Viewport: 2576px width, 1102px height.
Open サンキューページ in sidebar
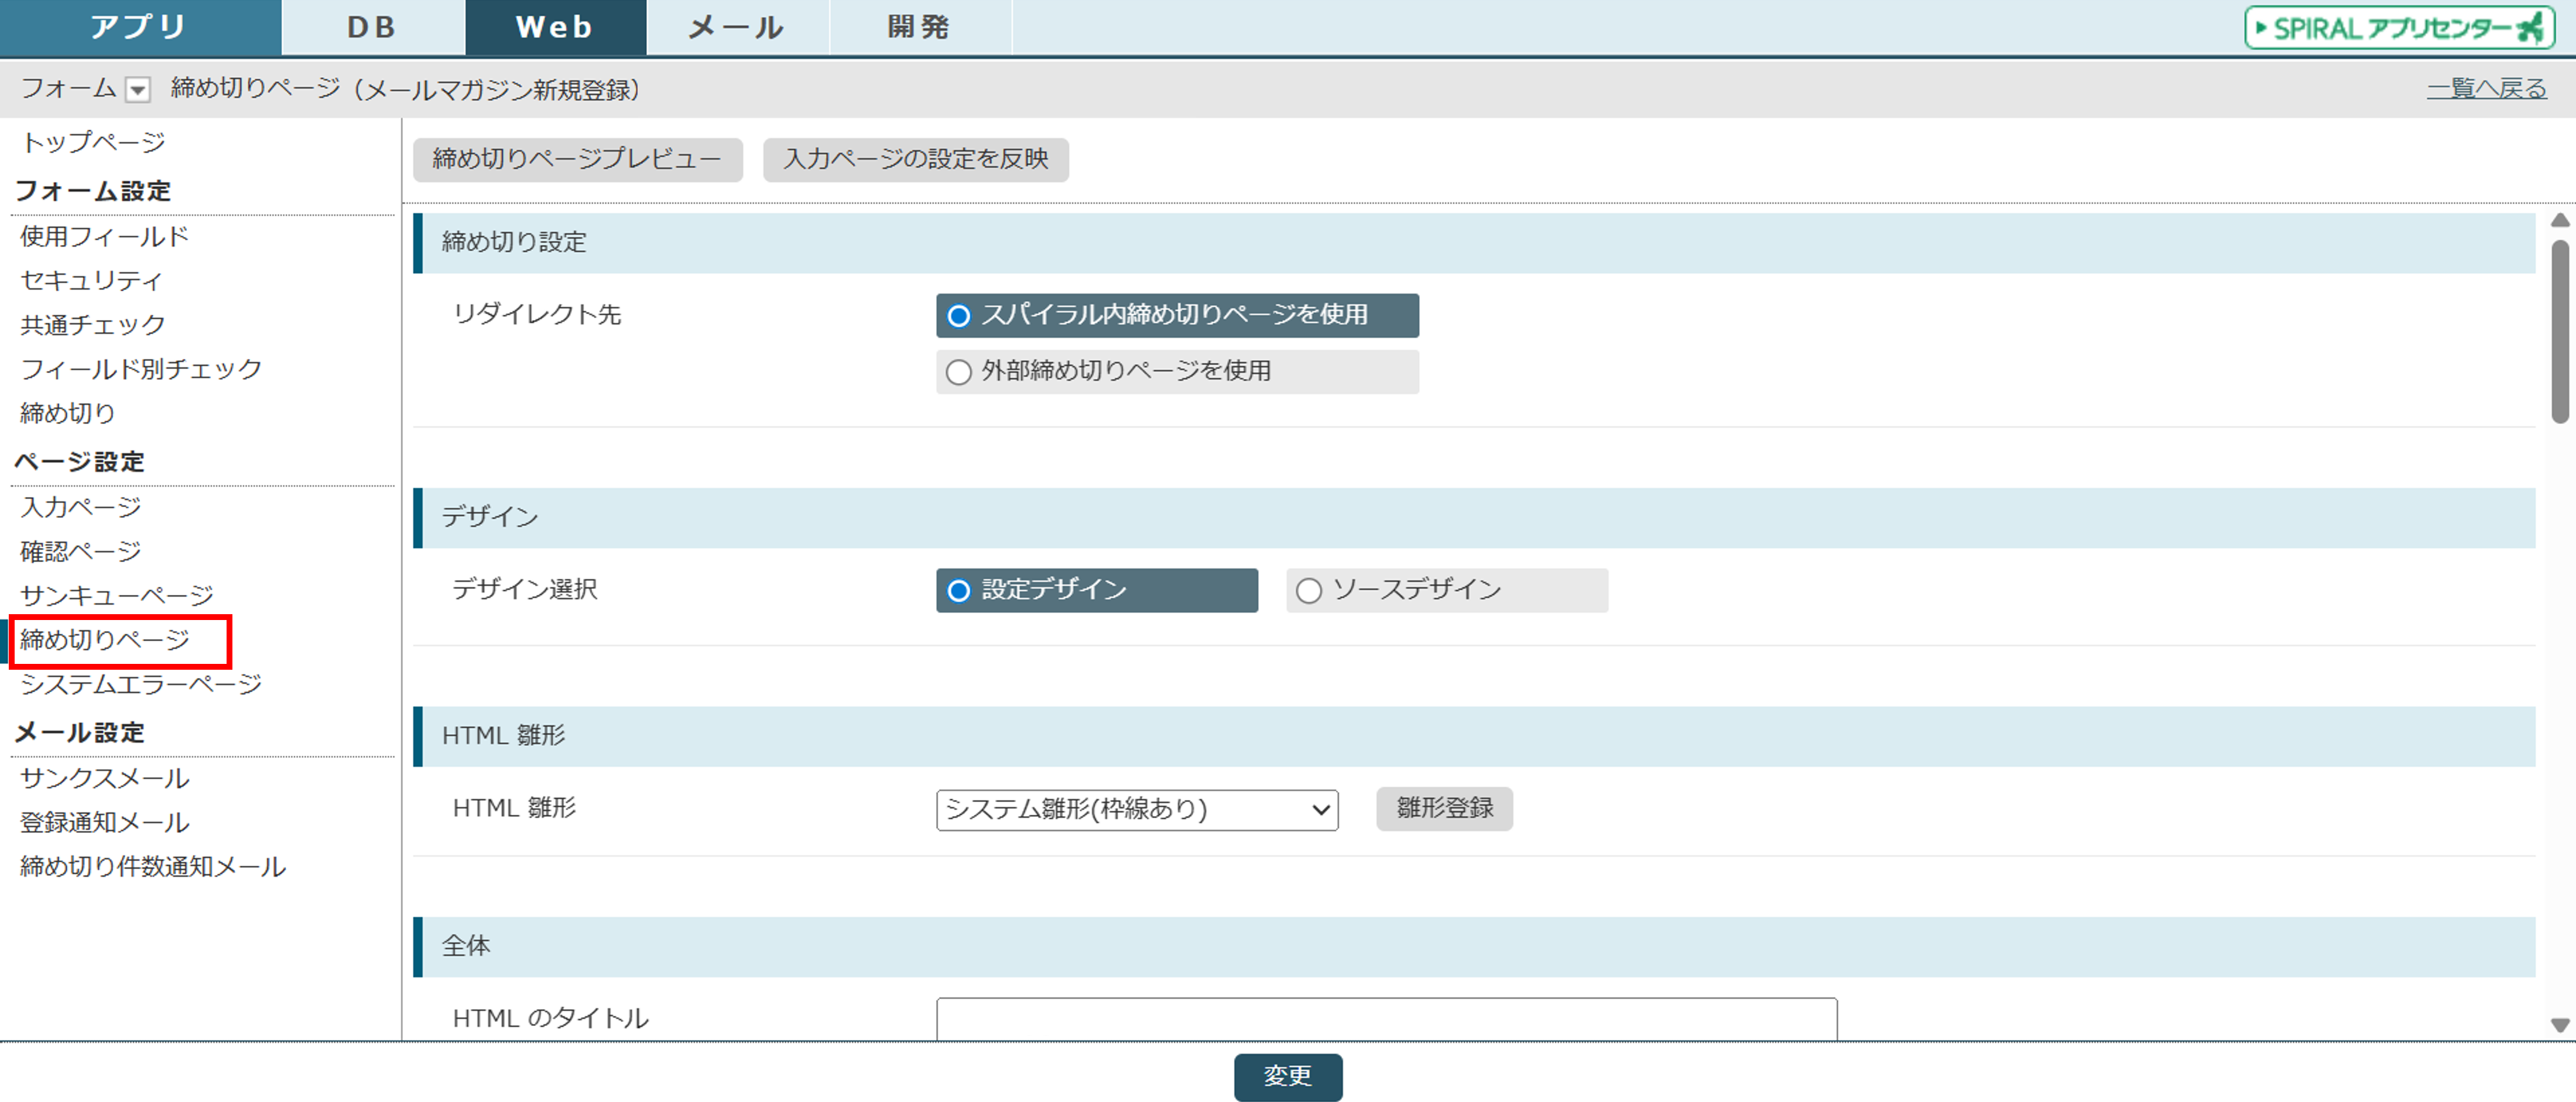pos(117,595)
